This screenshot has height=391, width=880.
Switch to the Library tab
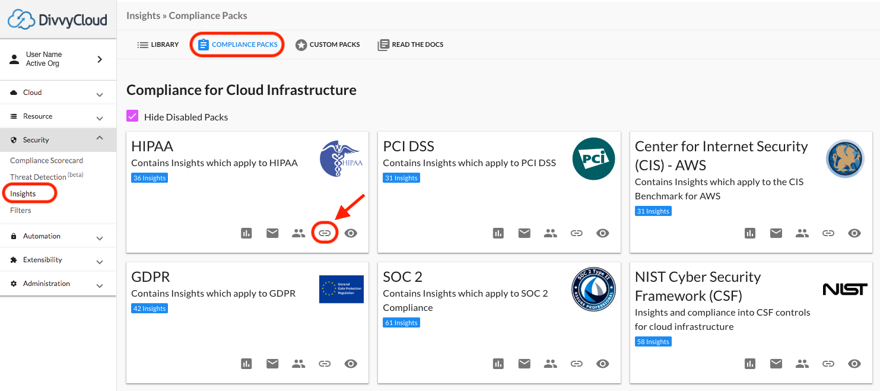click(158, 44)
